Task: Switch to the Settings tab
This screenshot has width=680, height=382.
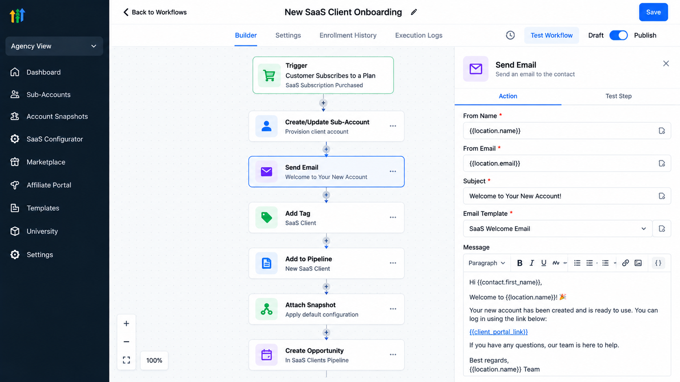Action: tap(288, 35)
